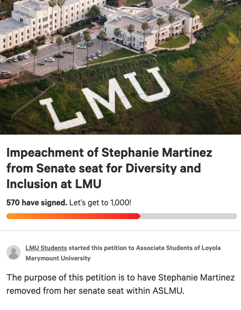The height and width of the screenshot is (310, 241).
Task: Click the 'Let's get to 1,000!' goal text
Action: (100, 202)
